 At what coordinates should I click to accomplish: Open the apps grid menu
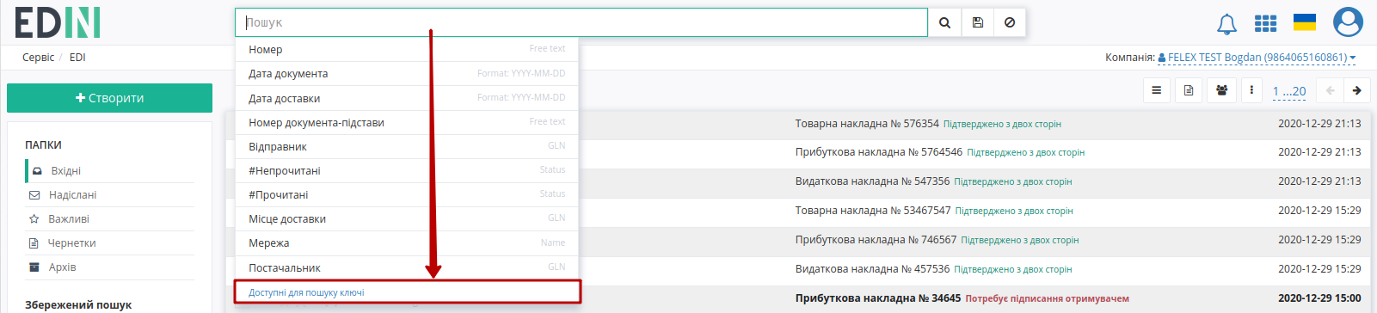coord(1265,23)
